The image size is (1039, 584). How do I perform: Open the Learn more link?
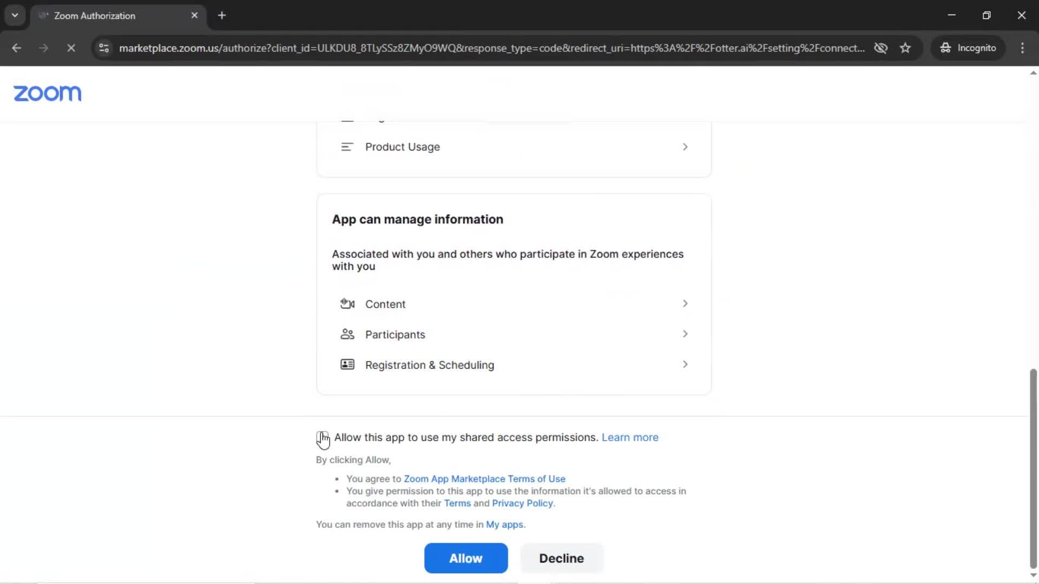[x=630, y=437]
